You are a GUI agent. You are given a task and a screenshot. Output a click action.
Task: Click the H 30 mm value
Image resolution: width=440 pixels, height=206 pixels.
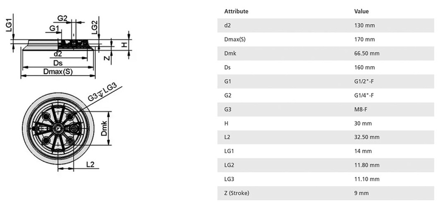tap(363, 123)
